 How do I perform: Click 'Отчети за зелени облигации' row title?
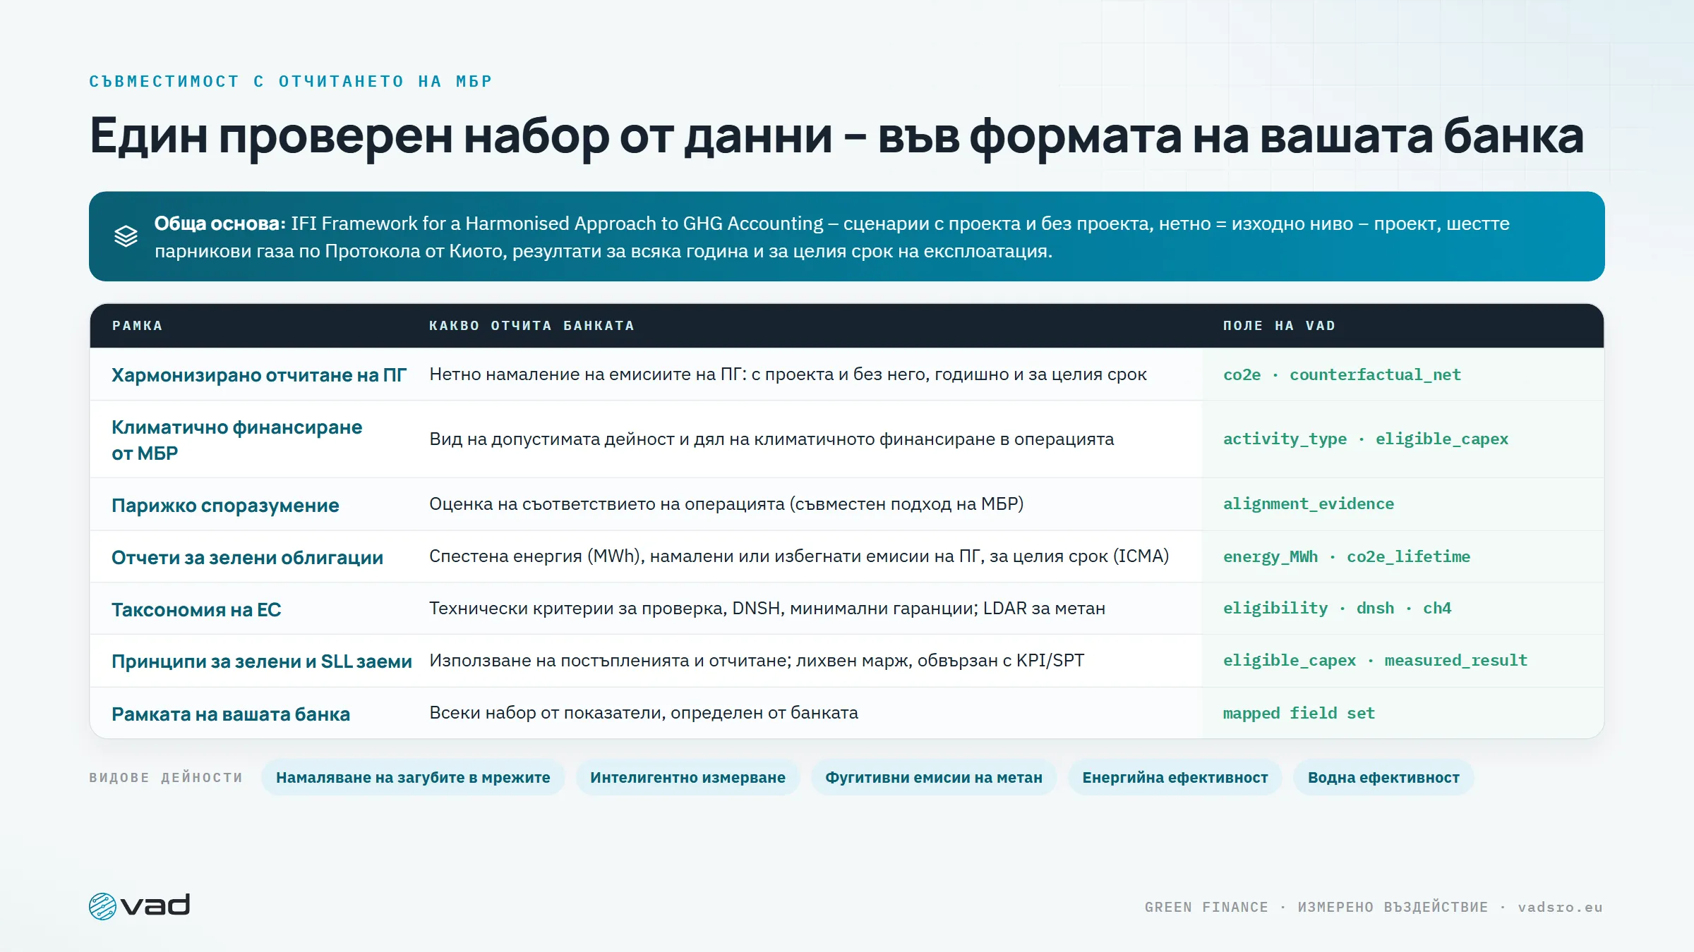click(x=247, y=558)
